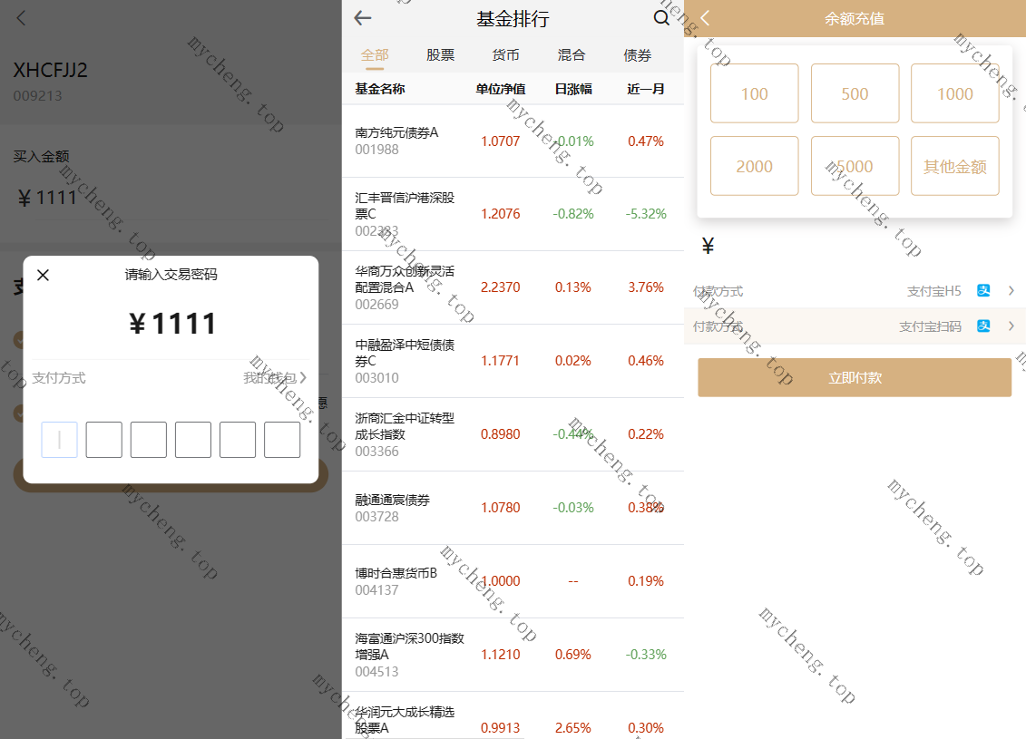Tap the XHCFJJ2 fund name

click(x=51, y=70)
